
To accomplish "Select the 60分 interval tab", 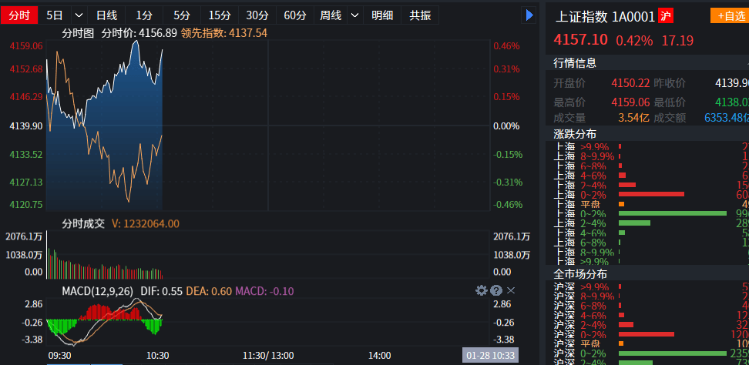I will [x=294, y=15].
